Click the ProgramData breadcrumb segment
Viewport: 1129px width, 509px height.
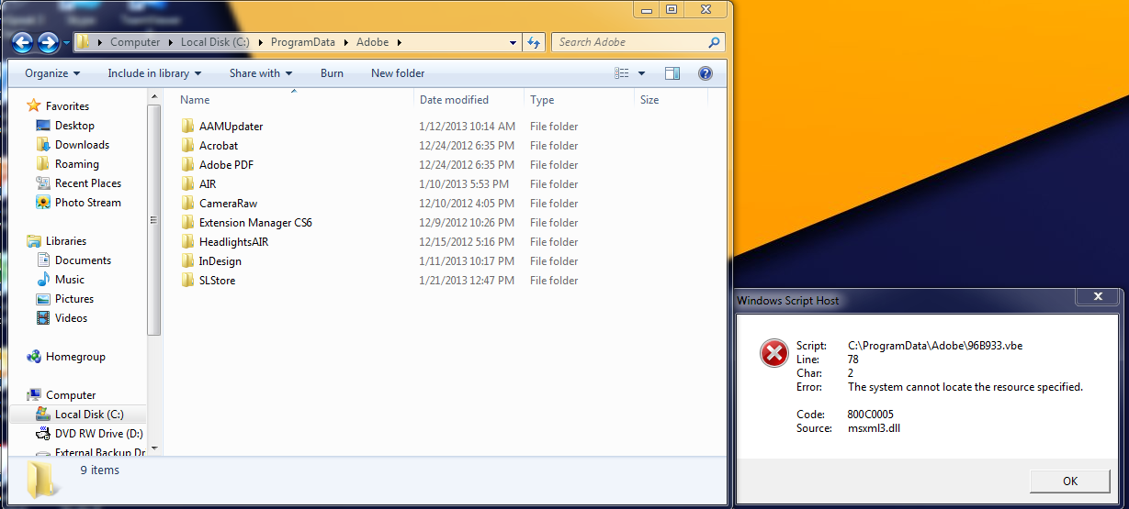pyautogui.click(x=306, y=42)
